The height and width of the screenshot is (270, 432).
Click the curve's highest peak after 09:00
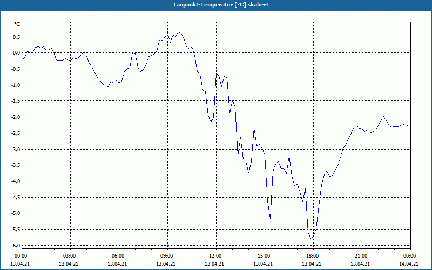[179, 32]
